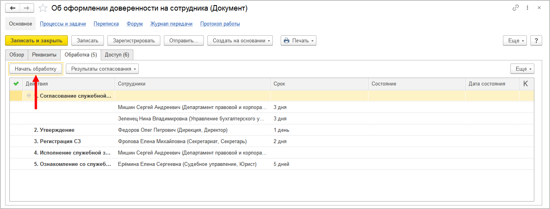Copy document link using the chain icon
This screenshot has height=209, width=550.
[516, 8]
